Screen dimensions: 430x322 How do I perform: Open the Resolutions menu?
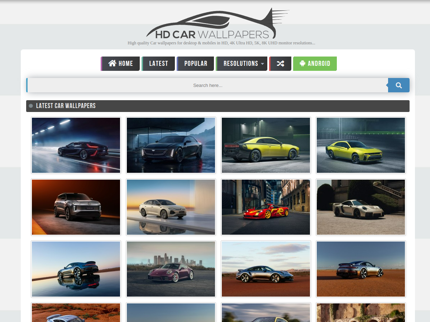(x=242, y=64)
